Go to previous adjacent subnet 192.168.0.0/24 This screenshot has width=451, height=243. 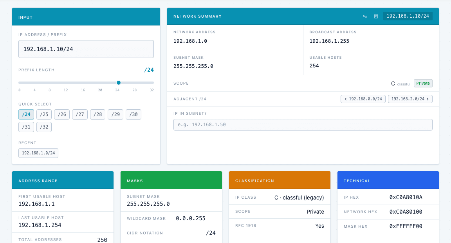point(363,99)
